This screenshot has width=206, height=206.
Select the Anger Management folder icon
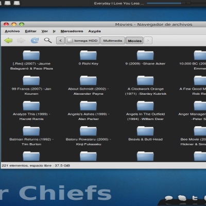tap(200, 106)
